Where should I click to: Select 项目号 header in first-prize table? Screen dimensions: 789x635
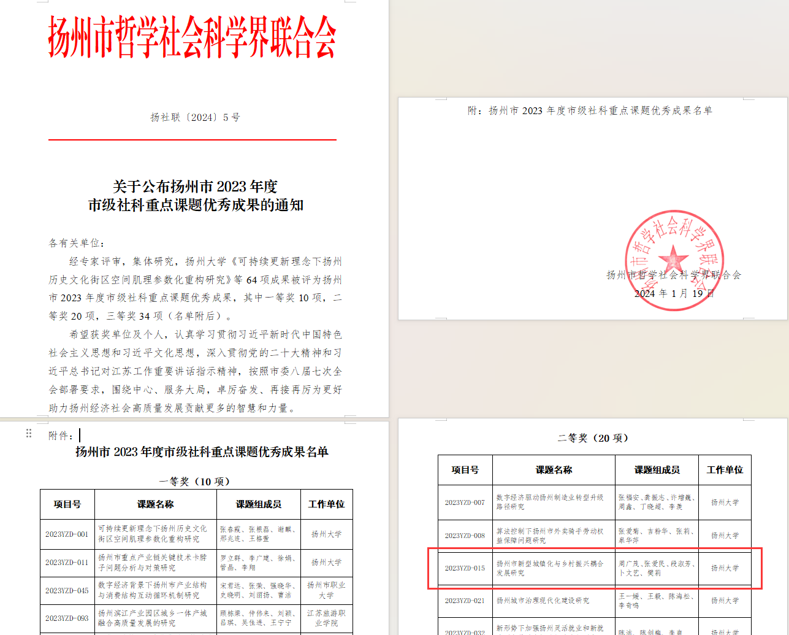tap(67, 504)
